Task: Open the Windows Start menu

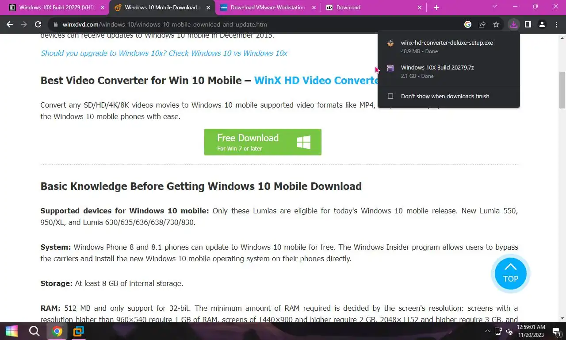Action: click(11, 331)
